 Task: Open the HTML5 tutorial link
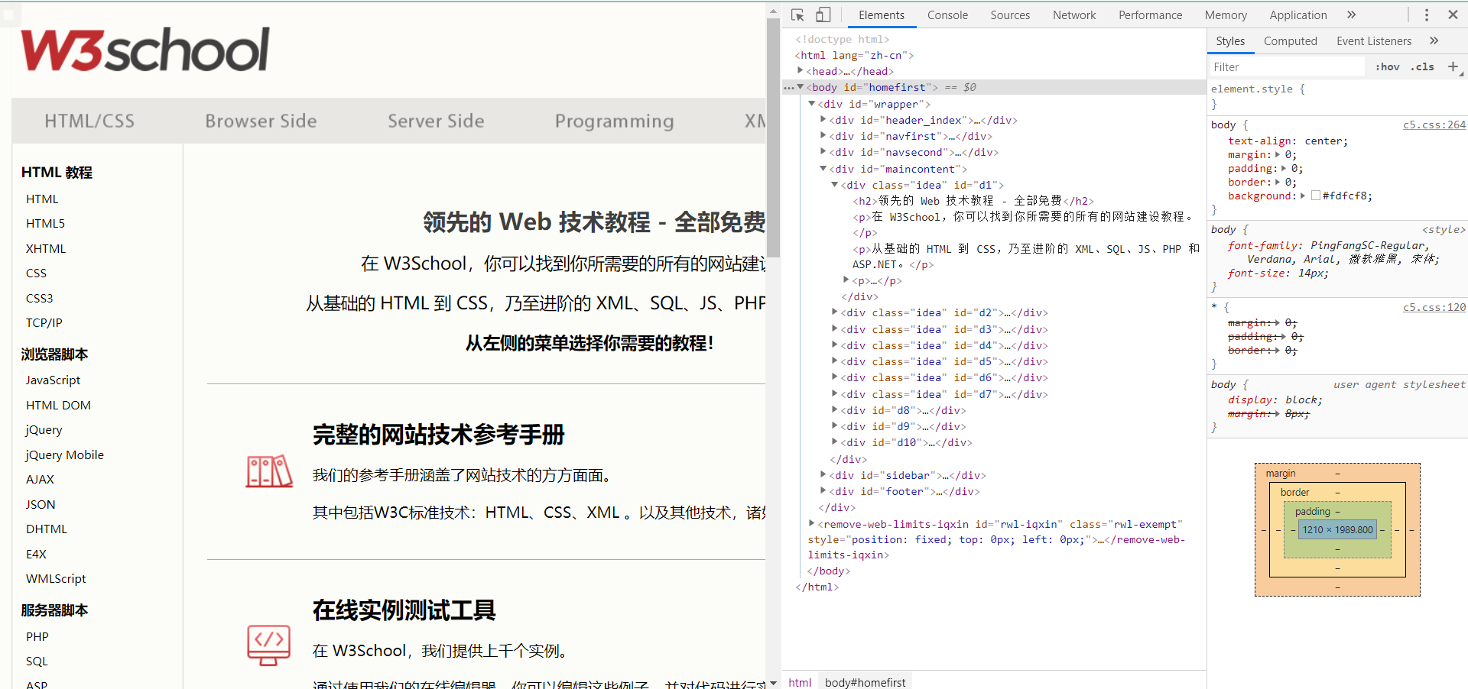[45, 223]
